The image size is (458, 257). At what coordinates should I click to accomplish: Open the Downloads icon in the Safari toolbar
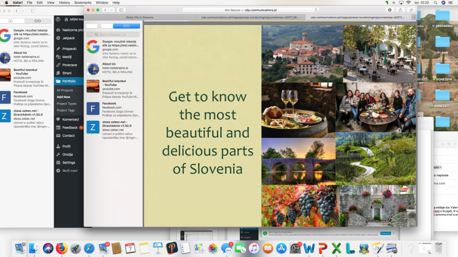point(390,10)
